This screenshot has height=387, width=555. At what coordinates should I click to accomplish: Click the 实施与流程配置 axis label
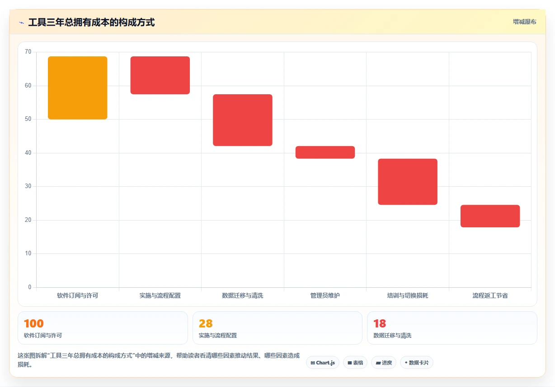[160, 296]
